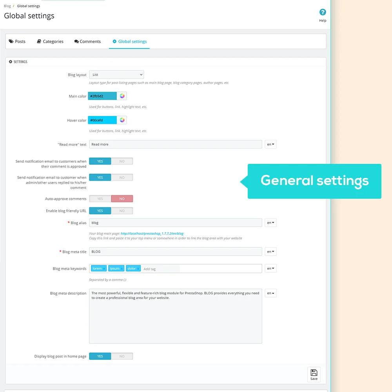Screen dimensions: 392x392
Task: Remove the 'dolor' keyword tag
Action: tap(138, 269)
